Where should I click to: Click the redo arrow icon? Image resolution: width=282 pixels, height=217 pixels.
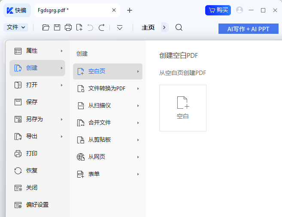[101, 27]
